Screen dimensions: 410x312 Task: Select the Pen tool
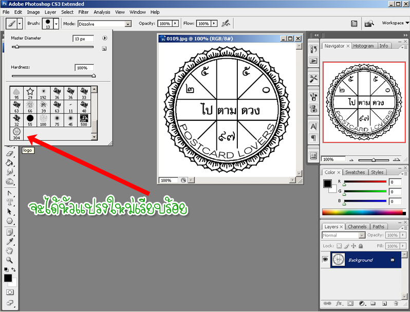pyautogui.click(x=10, y=193)
